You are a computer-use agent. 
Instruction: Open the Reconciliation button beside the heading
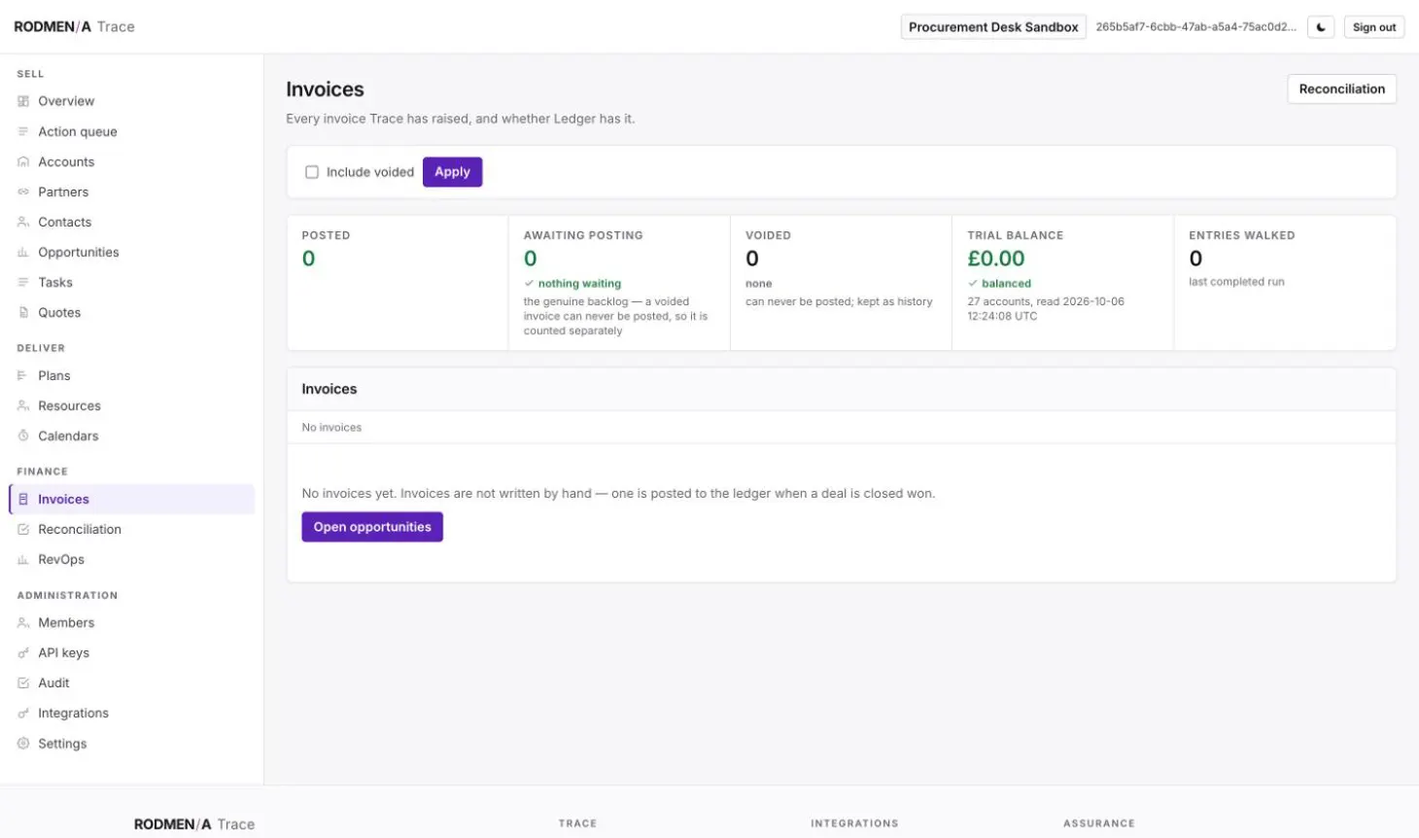click(1341, 88)
